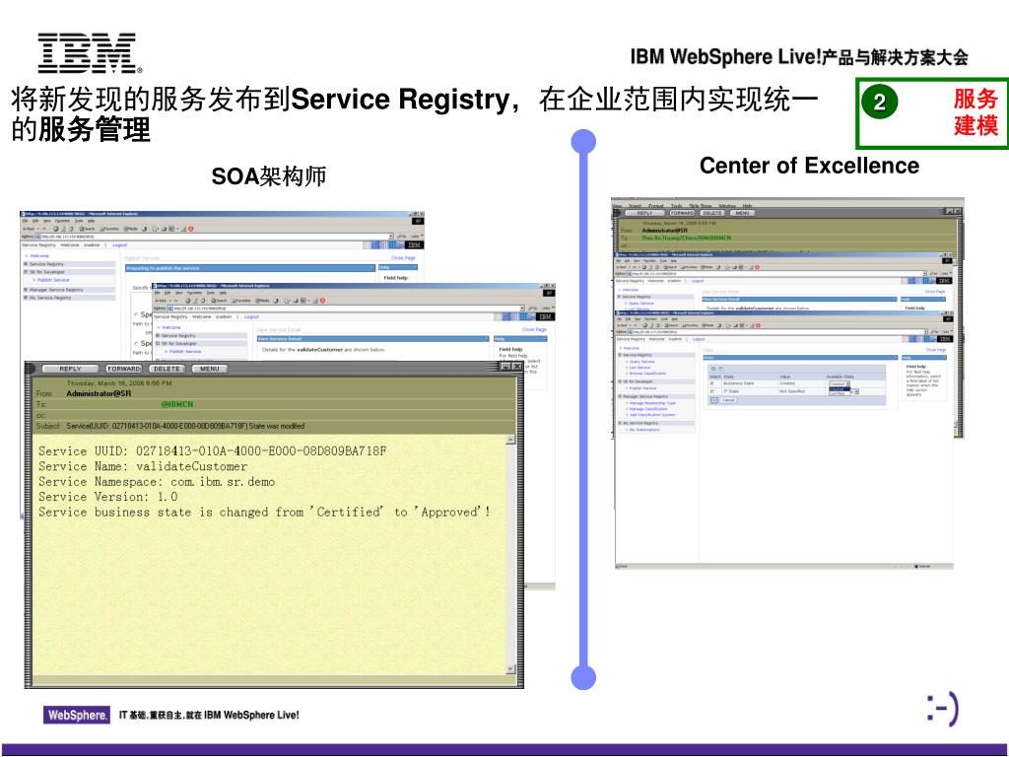Click My Subscriptions in right browser sidebar
This screenshot has width=1009, height=757.
pos(644,430)
